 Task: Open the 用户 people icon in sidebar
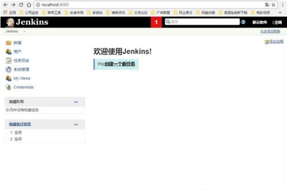(x=9, y=52)
